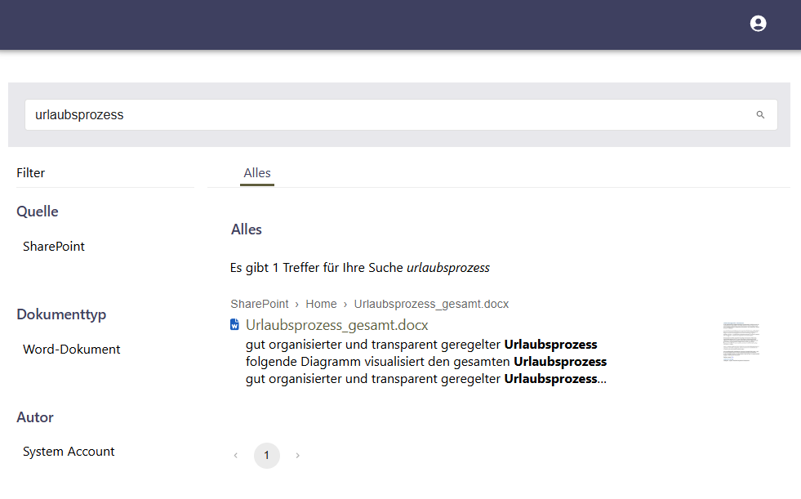
Task: Click the magnifier search icon
Action: [760, 115]
